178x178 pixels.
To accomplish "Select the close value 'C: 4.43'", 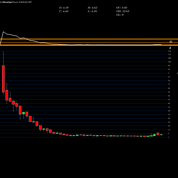I will click(x=64, y=11).
